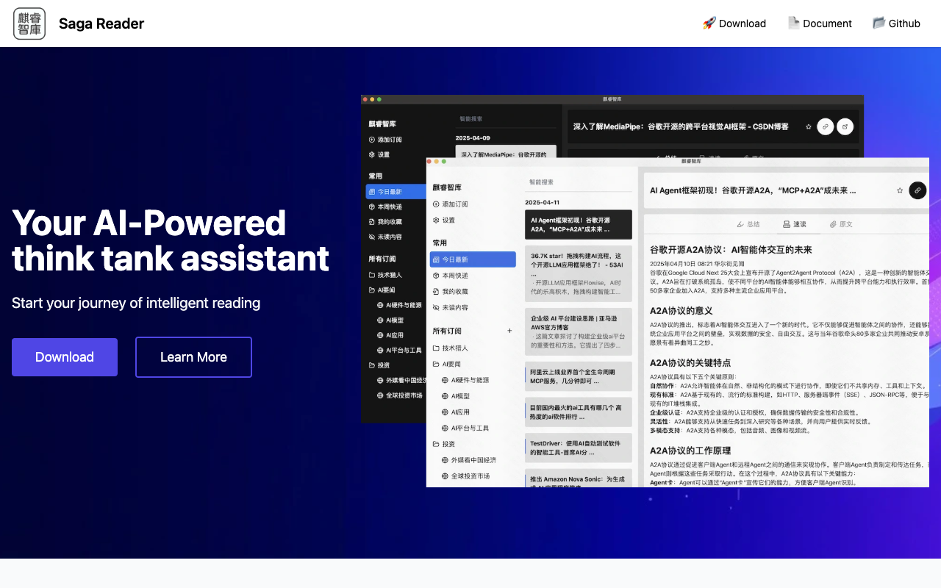Click the Github icon in top navigation
The height and width of the screenshot is (588, 941).
point(878,23)
